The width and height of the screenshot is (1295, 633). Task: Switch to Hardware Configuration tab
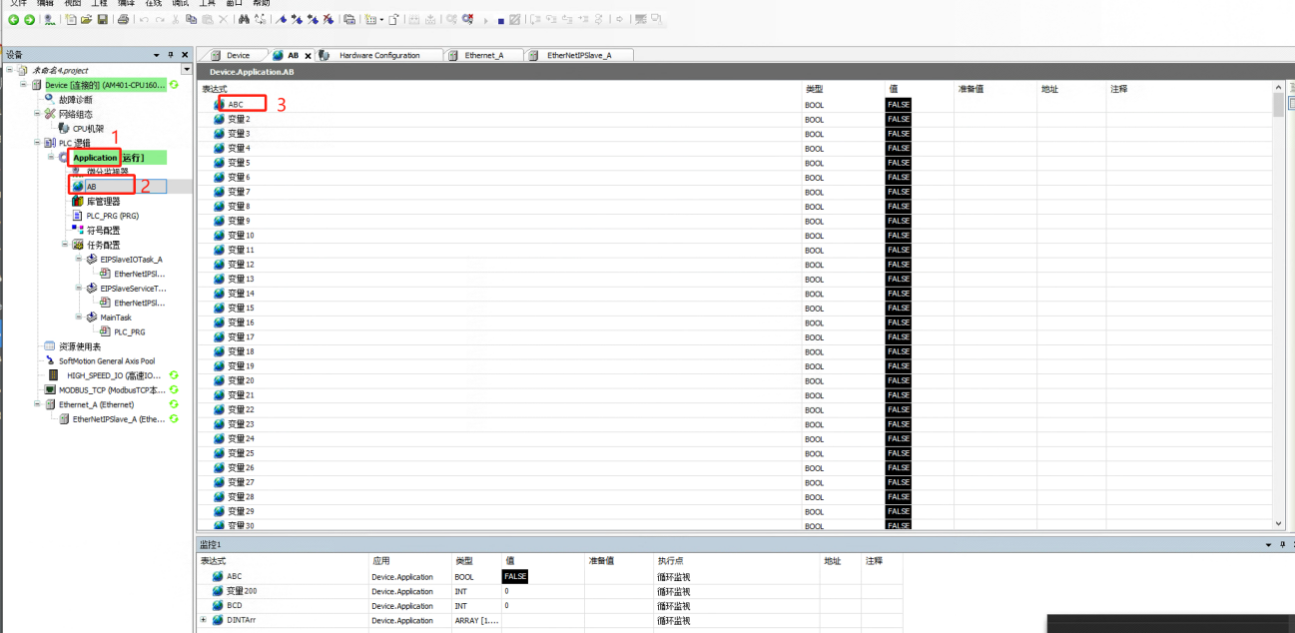click(x=378, y=55)
